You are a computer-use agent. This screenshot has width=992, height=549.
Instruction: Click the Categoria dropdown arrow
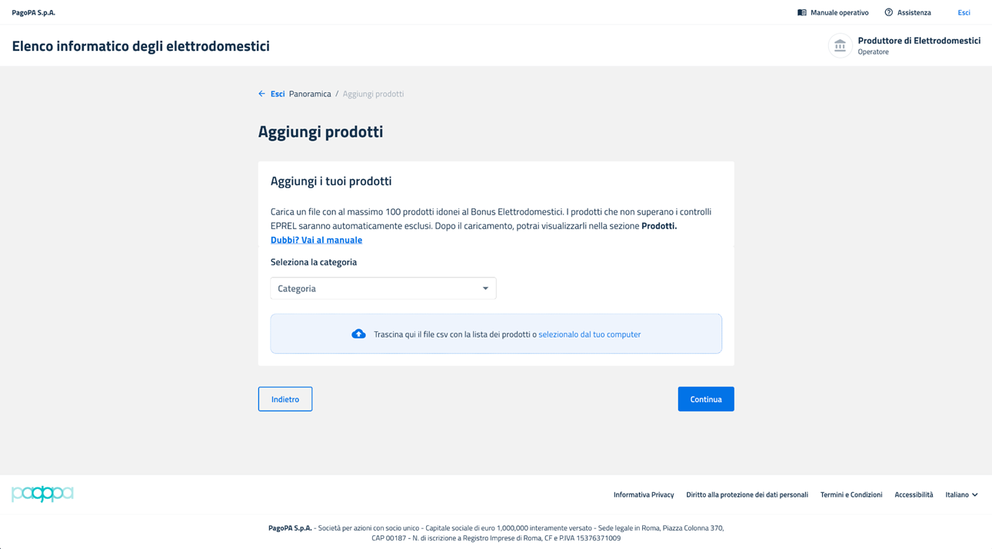click(x=485, y=288)
